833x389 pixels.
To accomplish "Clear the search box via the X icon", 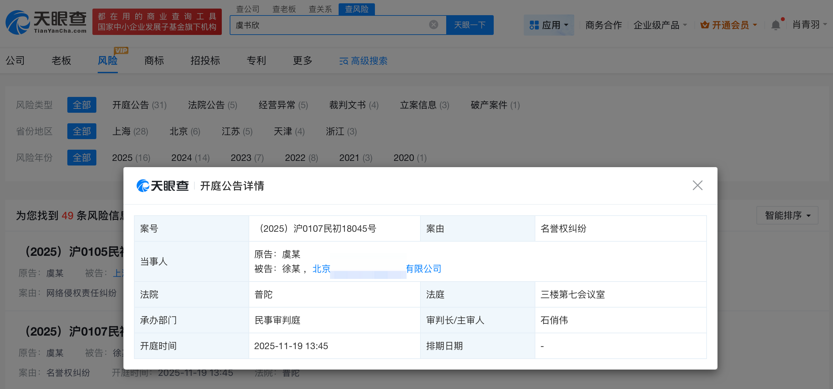I will click(433, 25).
